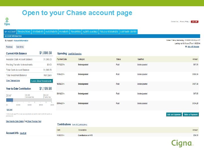Screen dimensions: 204x153
Task: Click the Qualified column header
Action: (141, 59)
